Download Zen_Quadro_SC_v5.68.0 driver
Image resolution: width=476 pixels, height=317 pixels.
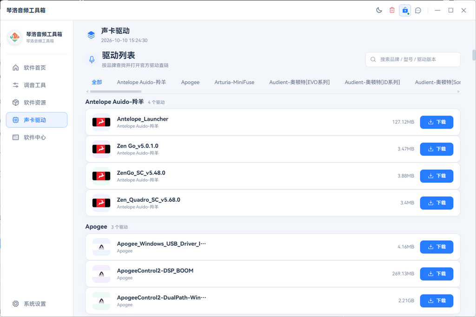point(436,203)
